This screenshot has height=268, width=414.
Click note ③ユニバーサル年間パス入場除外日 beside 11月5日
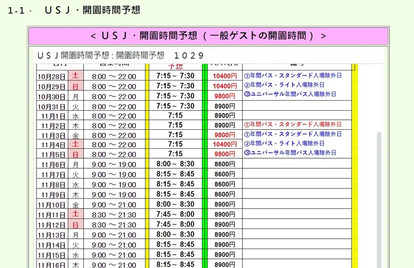pos(290,153)
